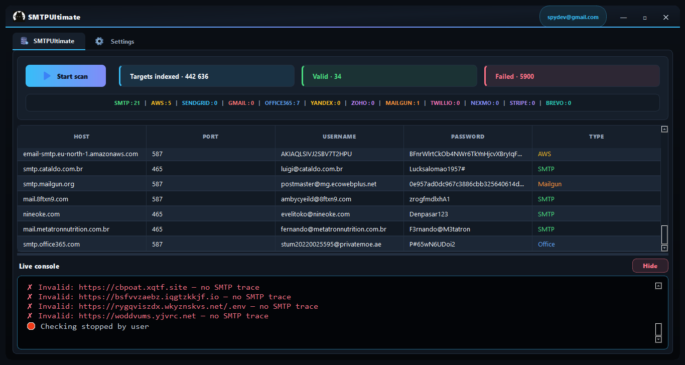Select the email-smtp.eu-north-1.amazonaws.com host cell

pos(82,154)
